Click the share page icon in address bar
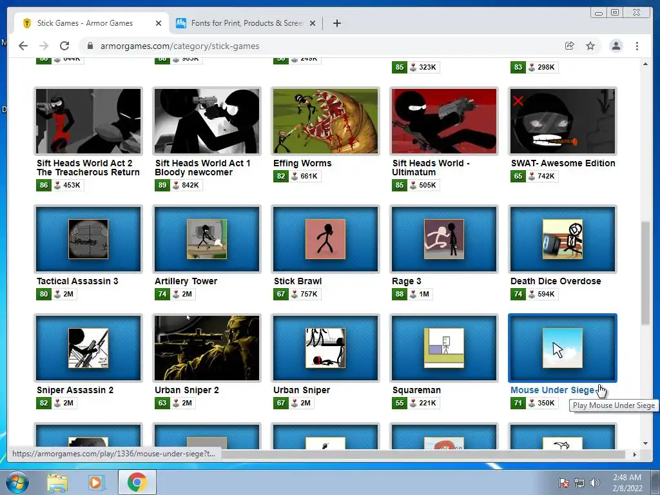The height and width of the screenshot is (495, 660). [x=570, y=46]
